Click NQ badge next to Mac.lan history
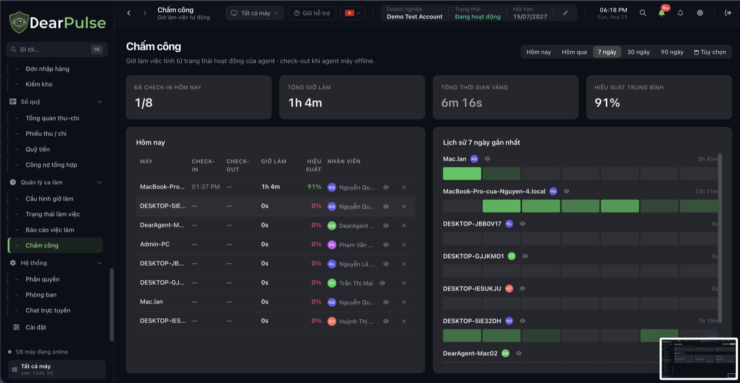Viewport: 740px width, 383px height. 474,159
